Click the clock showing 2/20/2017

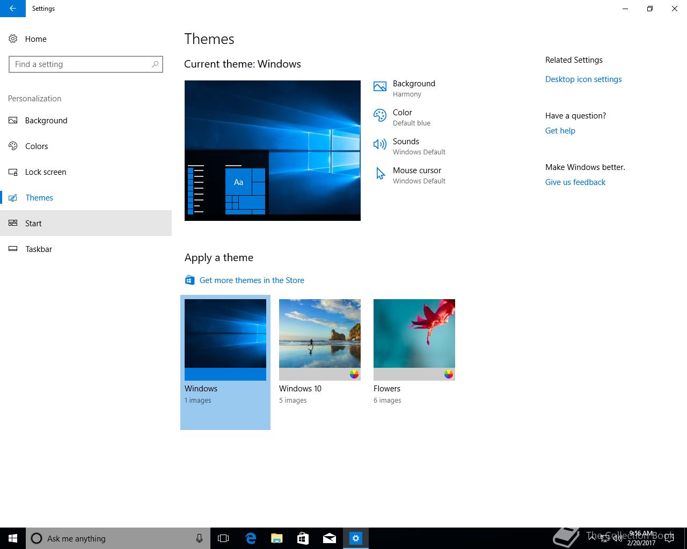(641, 538)
